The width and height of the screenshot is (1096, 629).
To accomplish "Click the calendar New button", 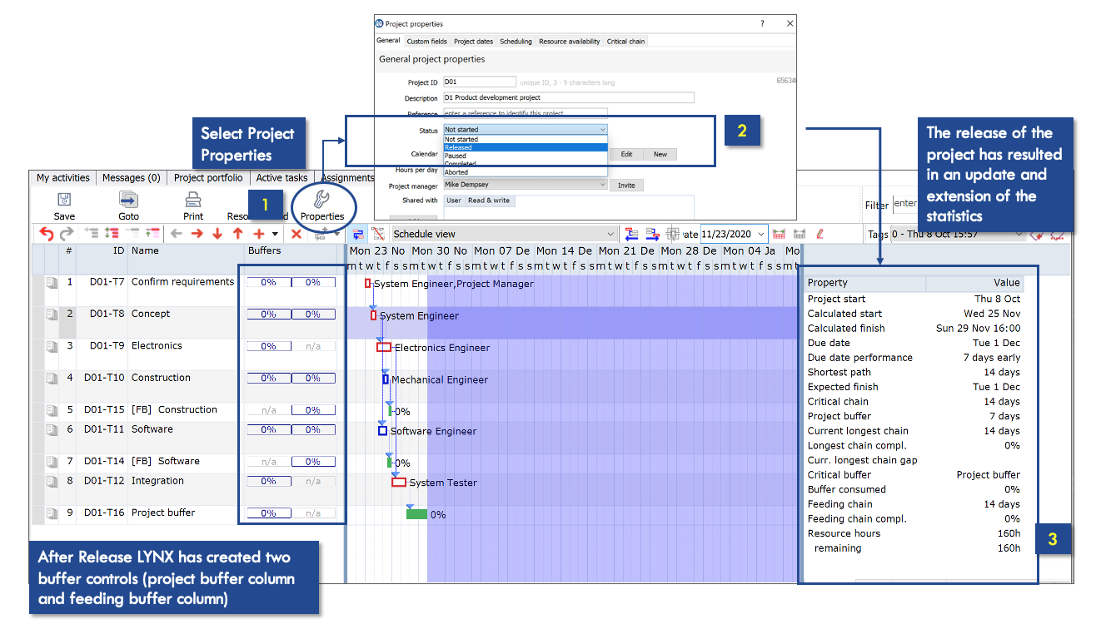I will coord(660,154).
